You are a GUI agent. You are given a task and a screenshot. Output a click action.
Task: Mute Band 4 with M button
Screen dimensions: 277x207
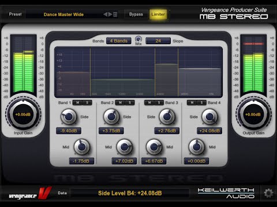point(192,103)
